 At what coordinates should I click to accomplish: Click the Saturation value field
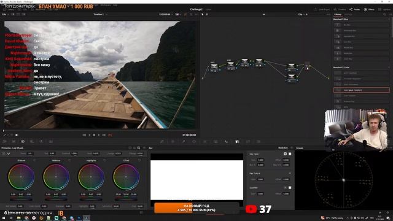pos(116,206)
